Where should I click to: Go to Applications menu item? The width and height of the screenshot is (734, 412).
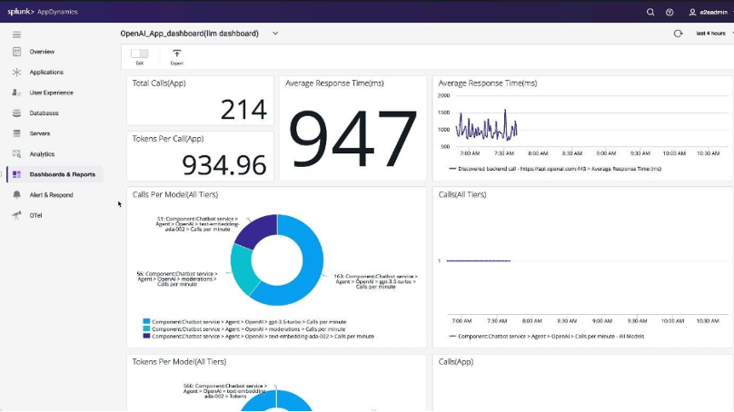(x=46, y=72)
